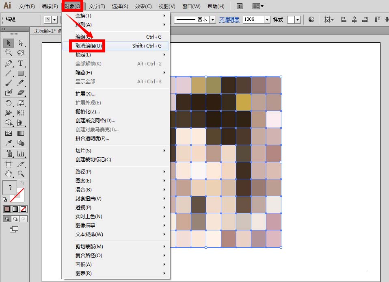Select the Zoom tool
The height and width of the screenshot is (282, 389).
click(x=21, y=174)
